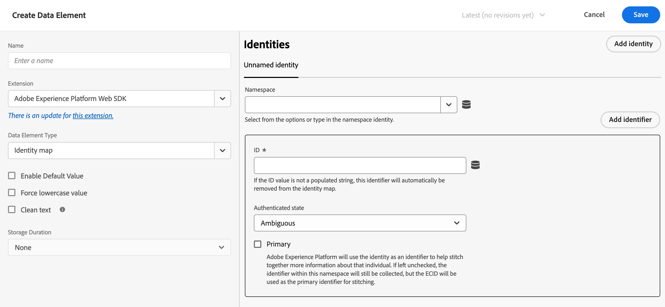Screen dimensions: 665x307
Task: Click Cancel to discard the data element
Action: click(x=594, y=15)
